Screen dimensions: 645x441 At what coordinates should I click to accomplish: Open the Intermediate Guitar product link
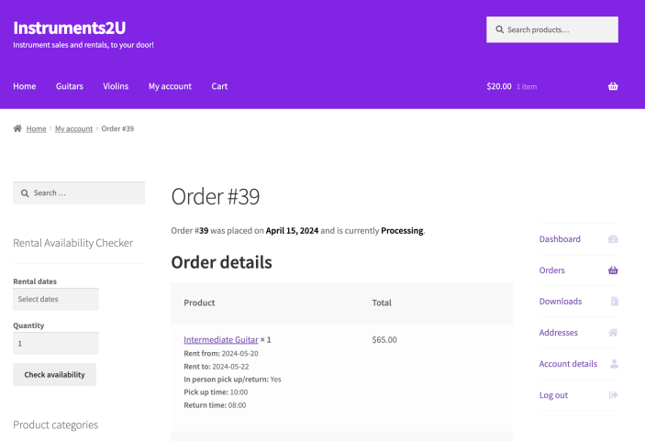point(221,339)
